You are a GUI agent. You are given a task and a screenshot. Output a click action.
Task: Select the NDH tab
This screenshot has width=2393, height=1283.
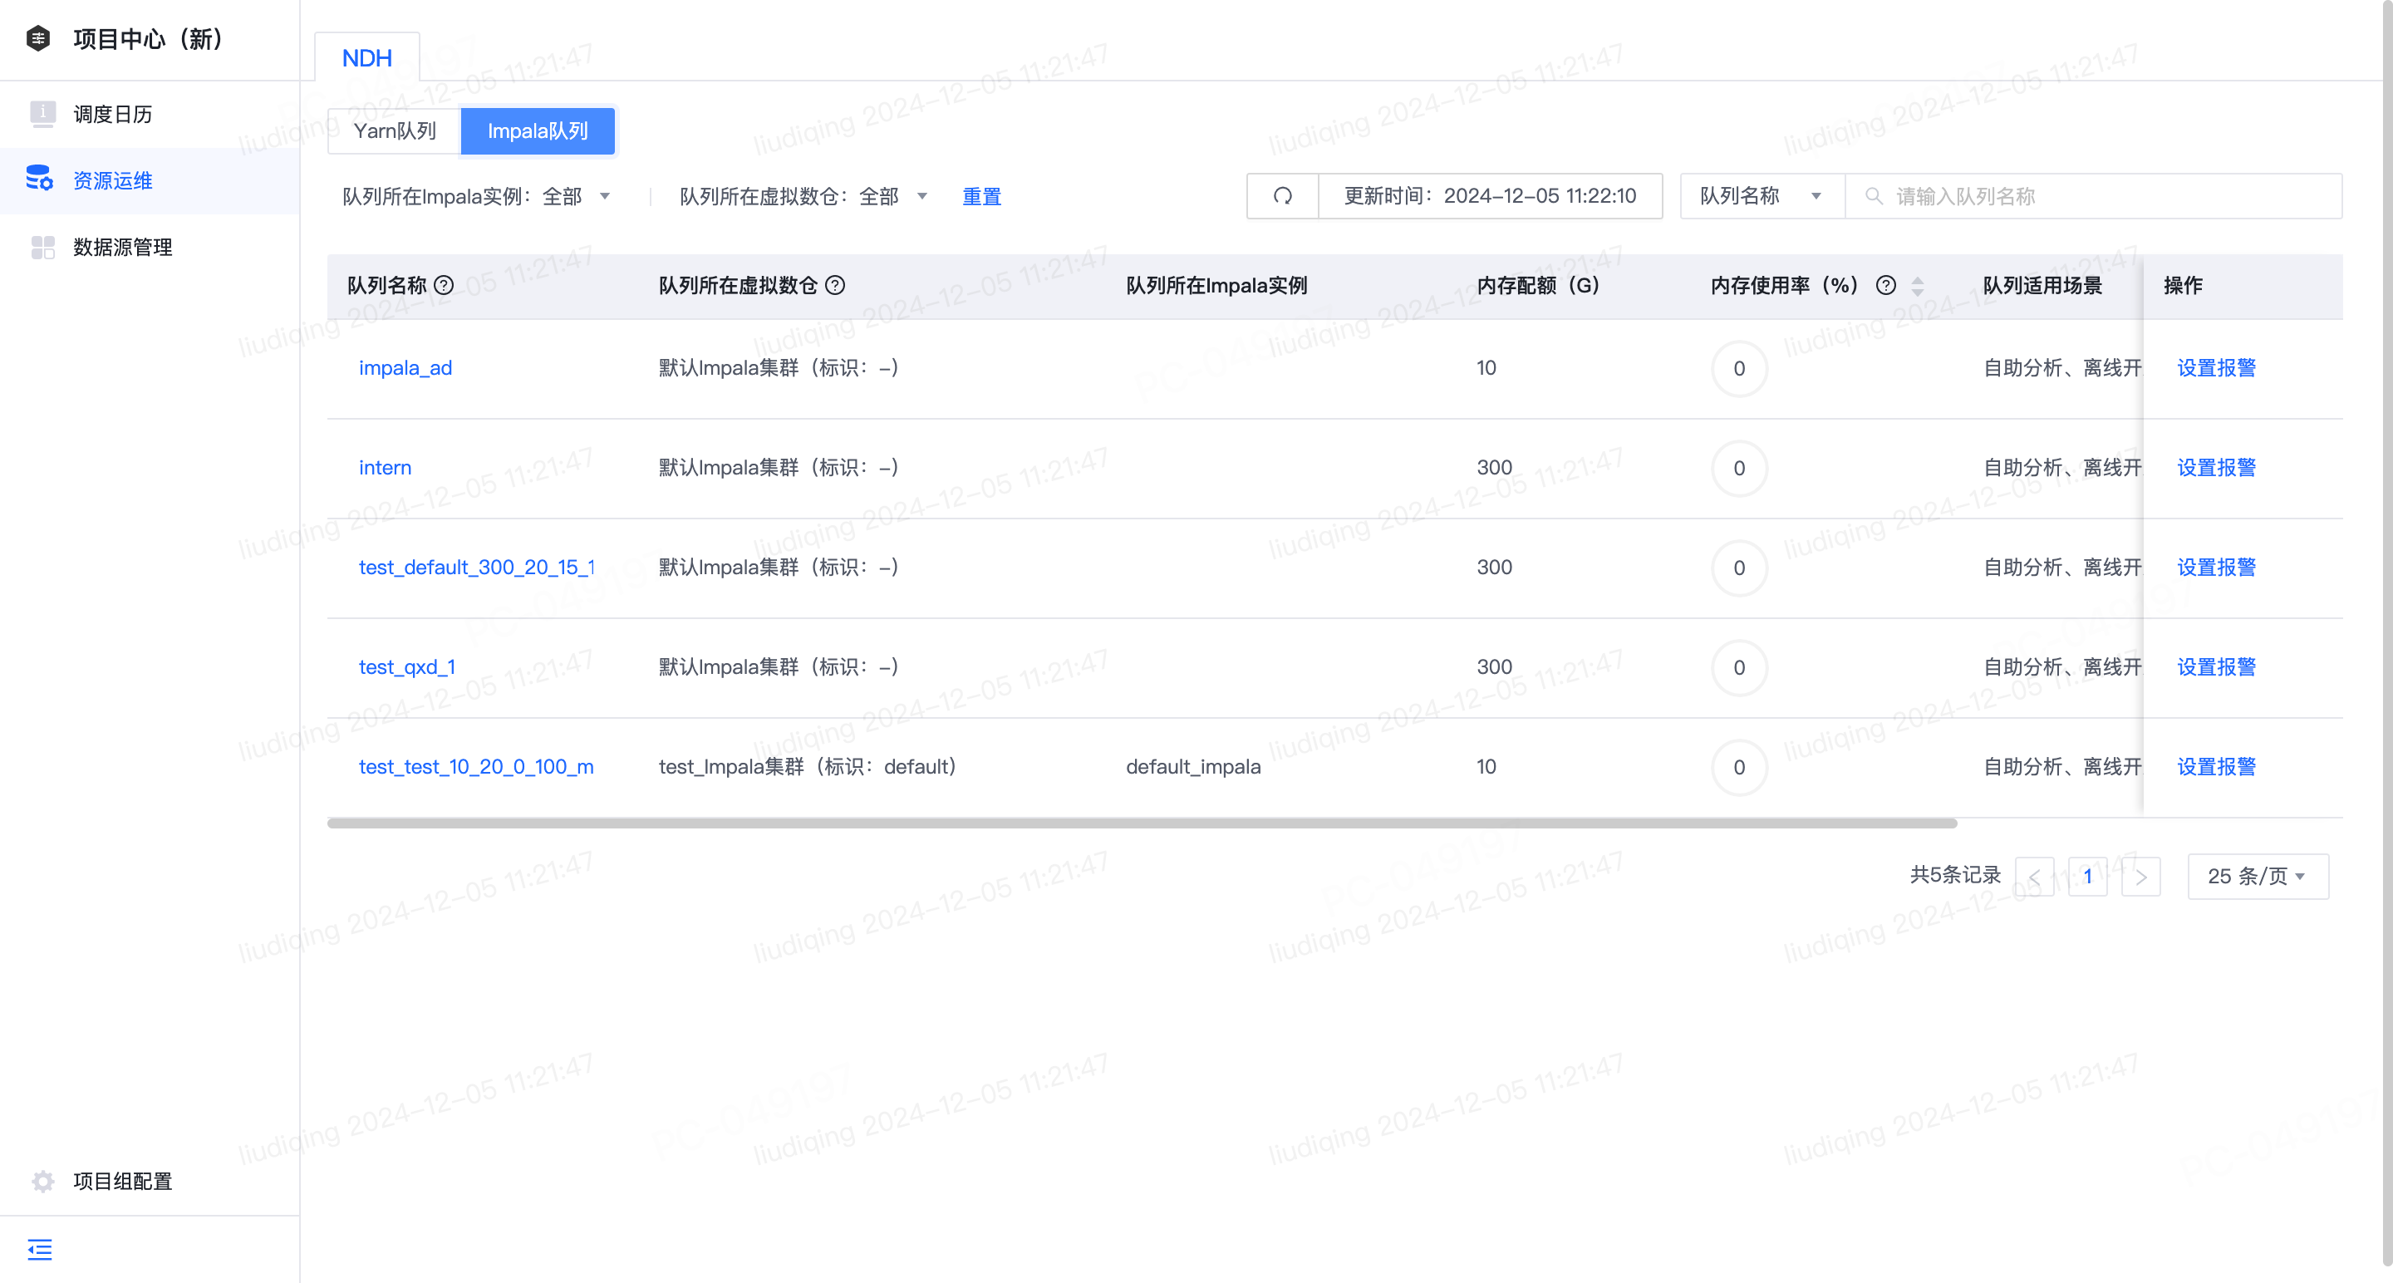pyautogui.click(x=367, y=57)
